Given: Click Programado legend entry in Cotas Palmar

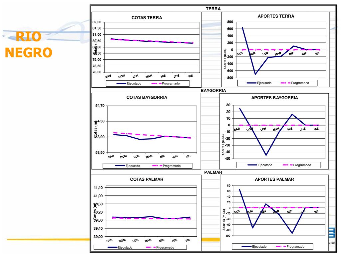Looking at the screenshot, I should (160, 247).
